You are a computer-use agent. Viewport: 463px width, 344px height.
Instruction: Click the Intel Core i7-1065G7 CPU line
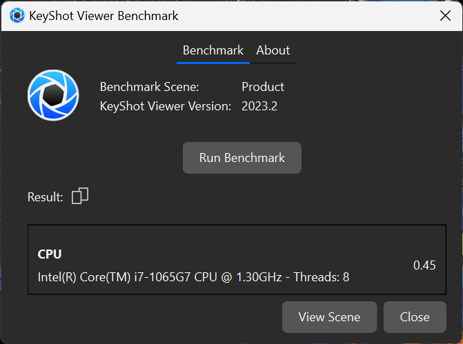pos(193,277)
